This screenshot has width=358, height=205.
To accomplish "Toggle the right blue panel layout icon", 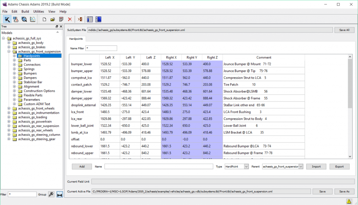I will coord(98,20).
